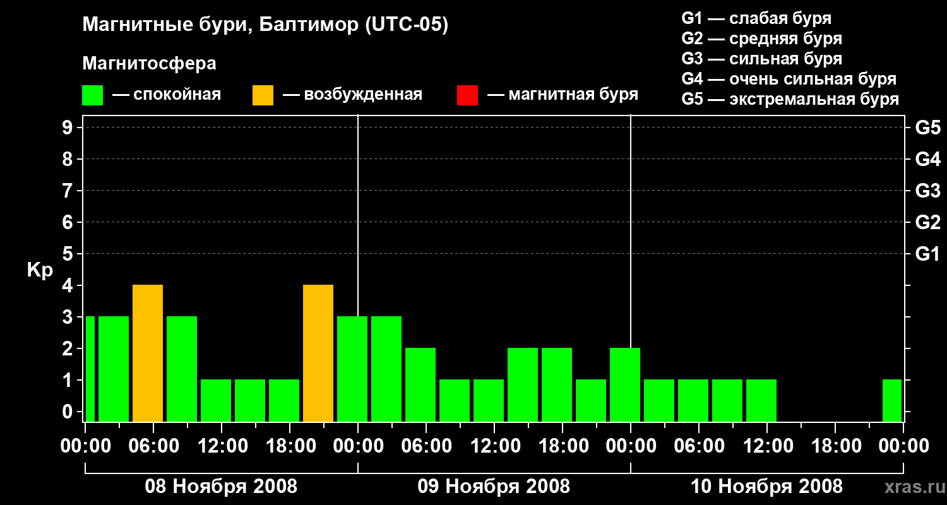Click the Kp 2 green bar near 06:00 on 09 Ноября
The width and height of the screenshot is (947, 505).
click(x=420, y=384)
